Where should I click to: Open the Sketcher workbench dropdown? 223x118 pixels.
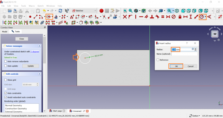pyautogui.click(x=84, y=11)
